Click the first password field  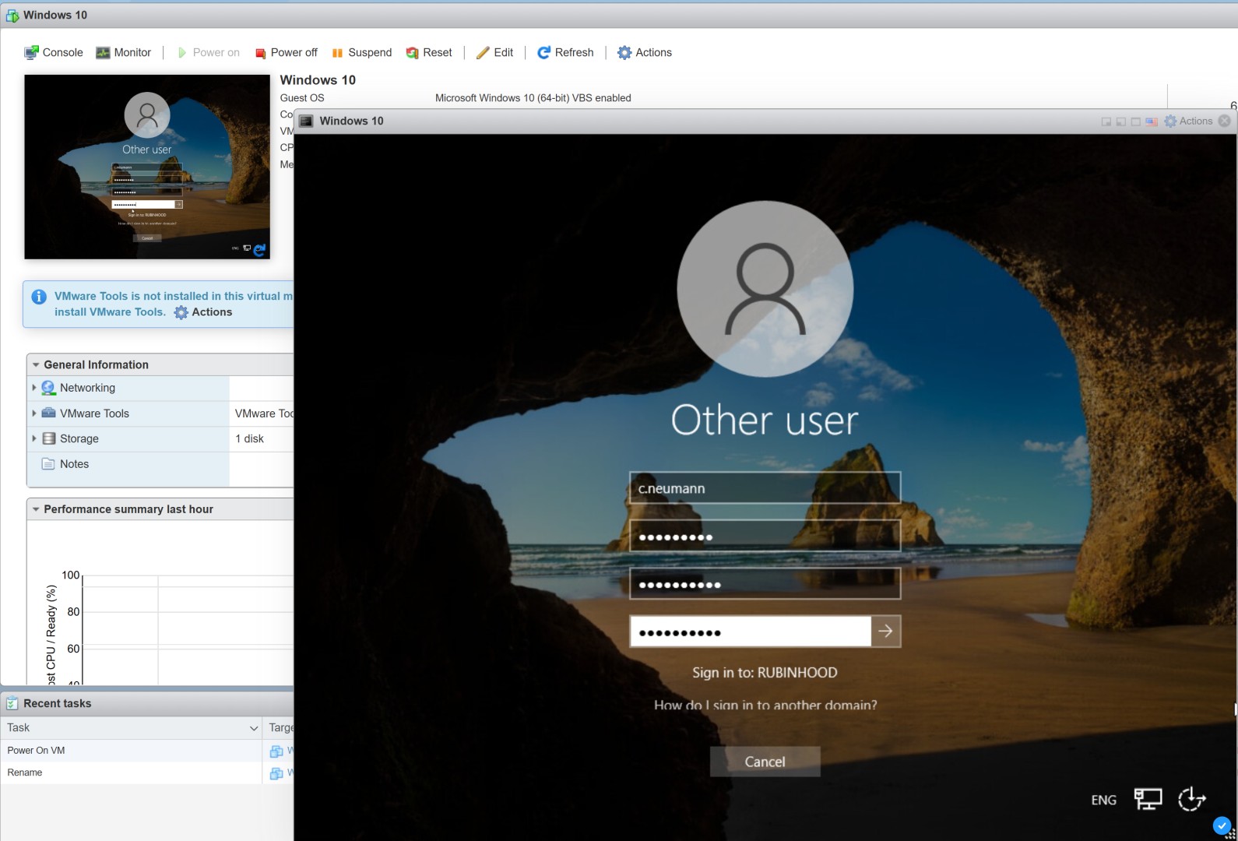765,537
